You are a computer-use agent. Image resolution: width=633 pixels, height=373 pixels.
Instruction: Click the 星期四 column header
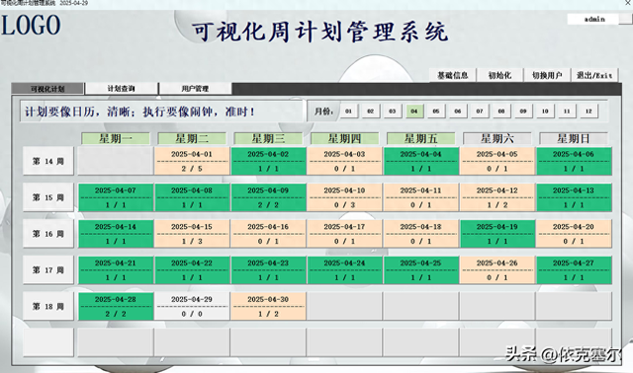coord(344,138)
